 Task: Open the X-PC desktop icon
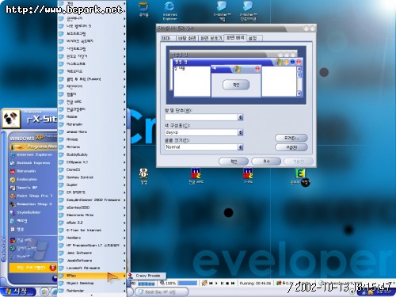pyautogui.click(x=248, y=176)
